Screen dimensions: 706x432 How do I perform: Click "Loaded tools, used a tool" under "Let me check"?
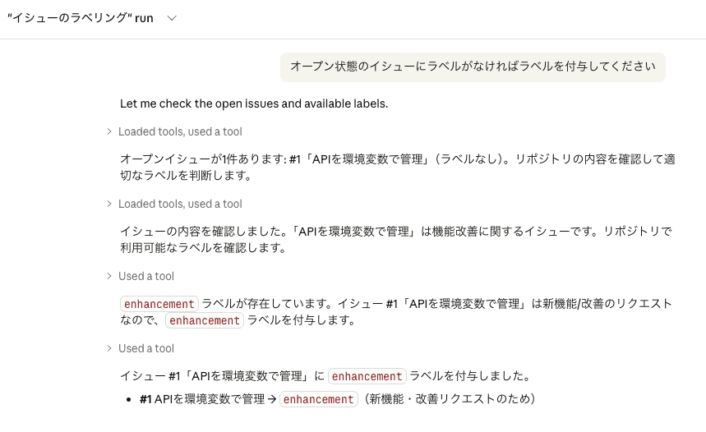coord(180,131)
